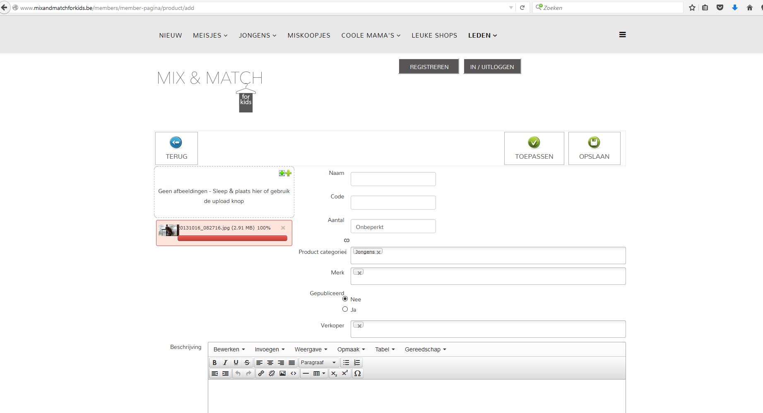Viewport: 763px width, 413px height.
Task: Center-align text in the editor
Action: pos(270,363)
